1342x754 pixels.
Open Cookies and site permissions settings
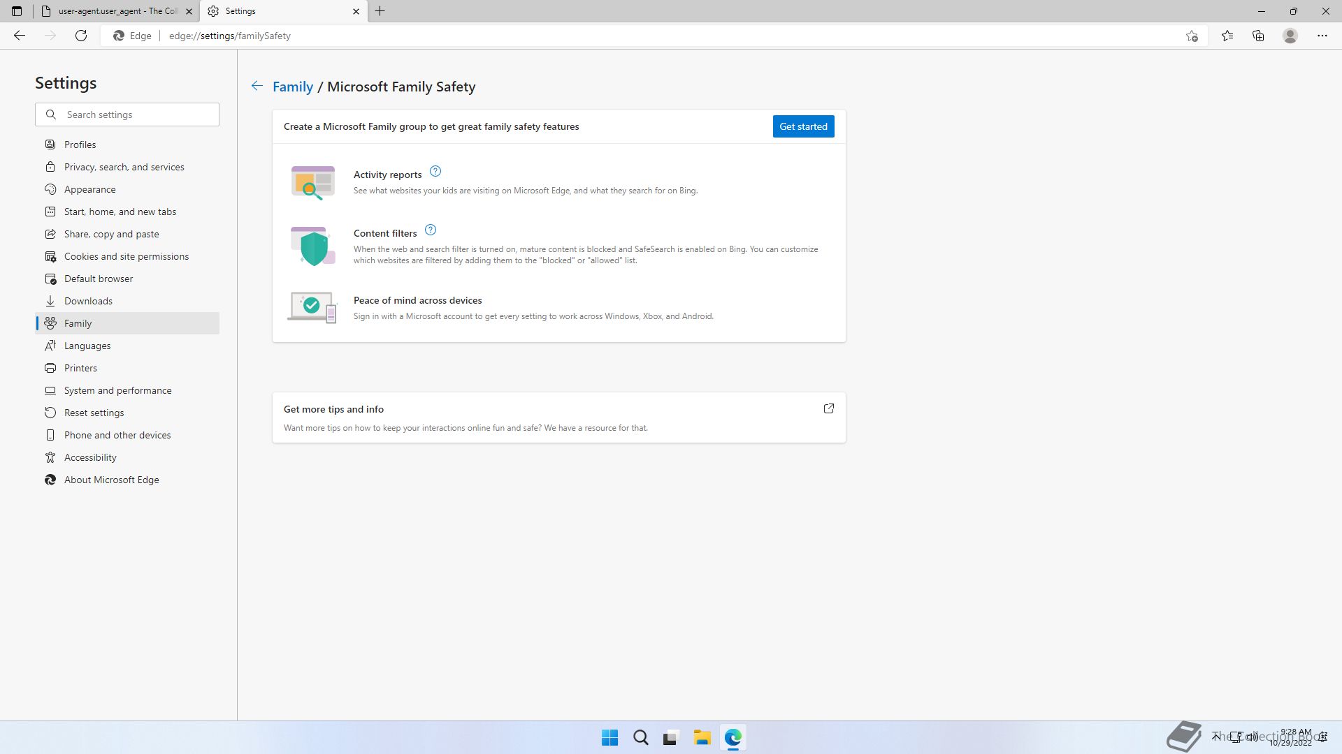tap(127, 256)
